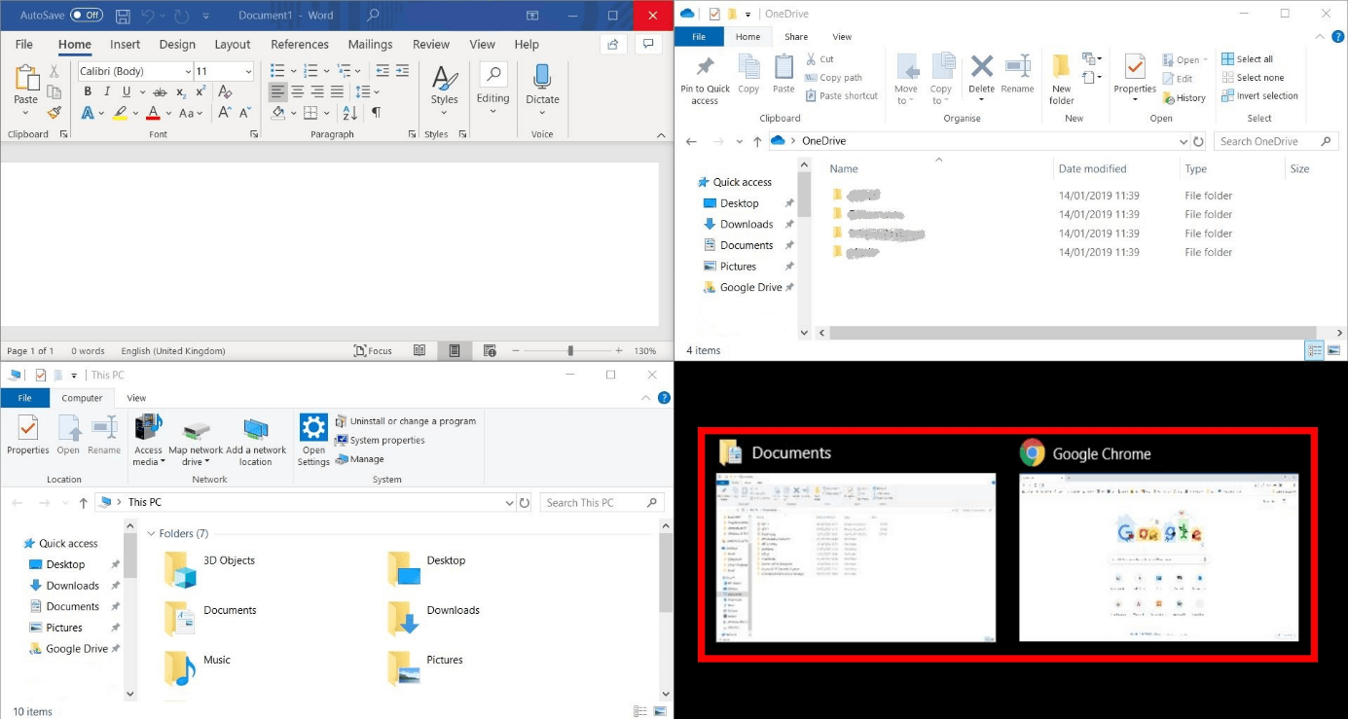
Task: Click the Delete icon in OneDrive ribbon
Action: coord(981,67)
